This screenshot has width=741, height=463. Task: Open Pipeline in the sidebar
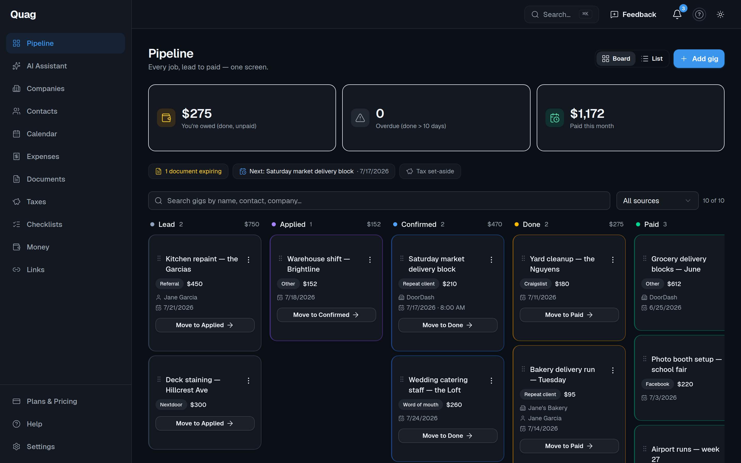click(66, 43)
